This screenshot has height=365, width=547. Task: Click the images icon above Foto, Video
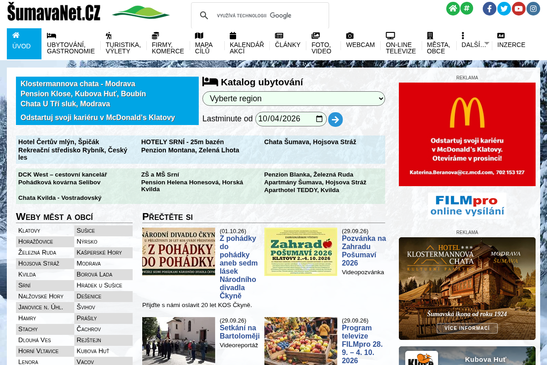click(315, 36)
